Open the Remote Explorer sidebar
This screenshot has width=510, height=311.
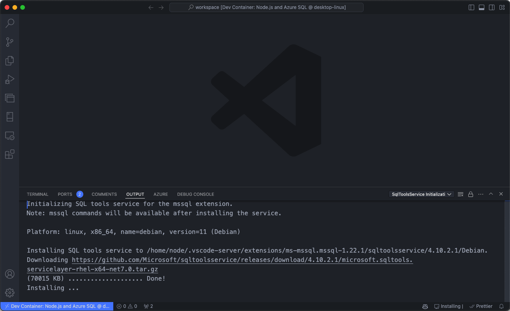click(9, 135)
